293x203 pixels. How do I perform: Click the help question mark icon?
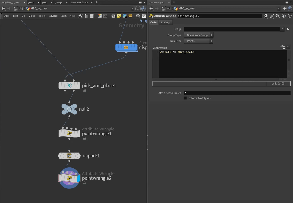289,16
